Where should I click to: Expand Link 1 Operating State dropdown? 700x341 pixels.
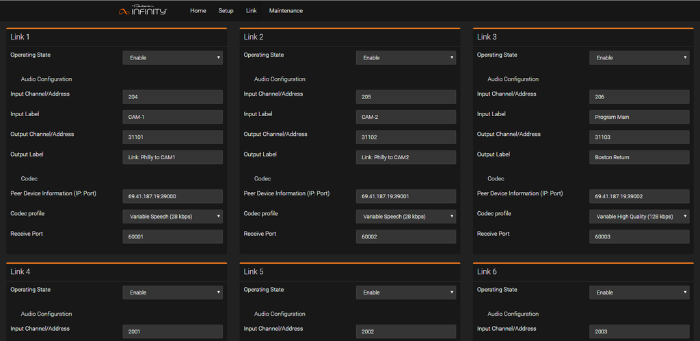pyautogui.click(x=173, y=57)
